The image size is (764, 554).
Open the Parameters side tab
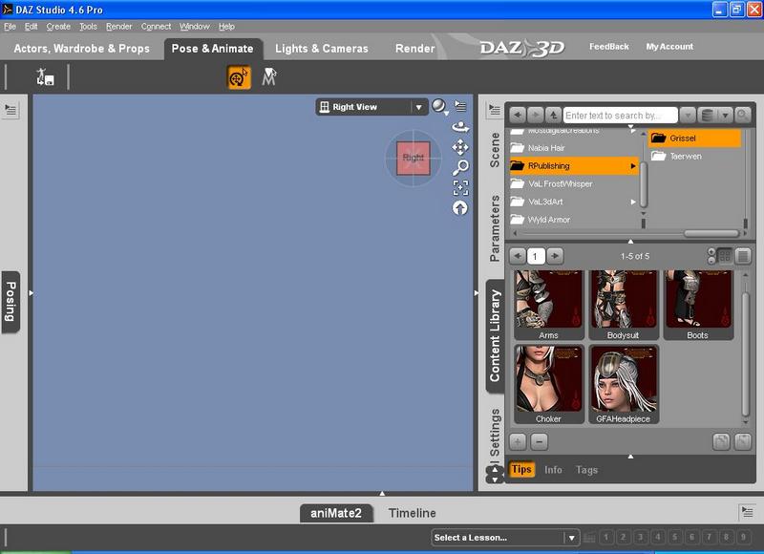[x=495, y=228]
